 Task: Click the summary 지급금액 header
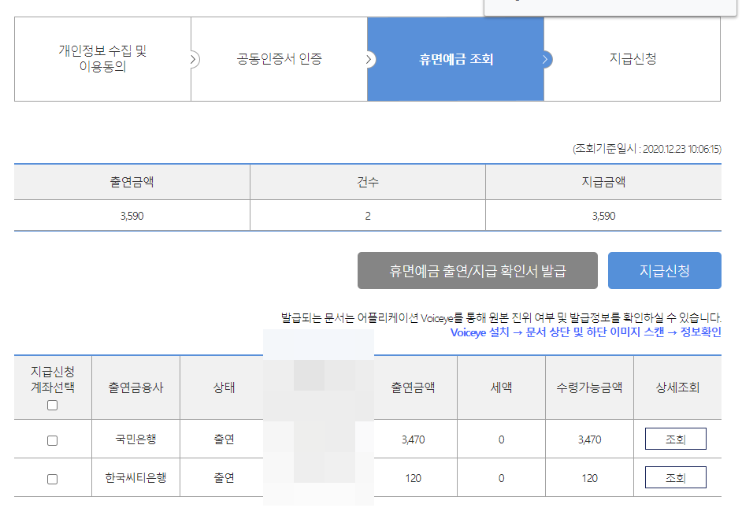pyautogui.click(x=604, y=182)
